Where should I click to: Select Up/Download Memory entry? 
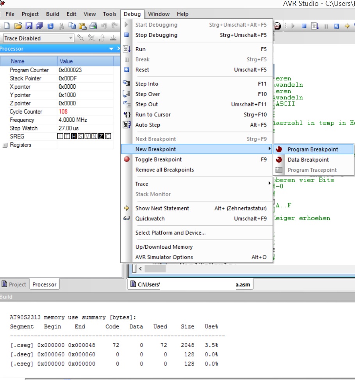[x=197, y=247]
